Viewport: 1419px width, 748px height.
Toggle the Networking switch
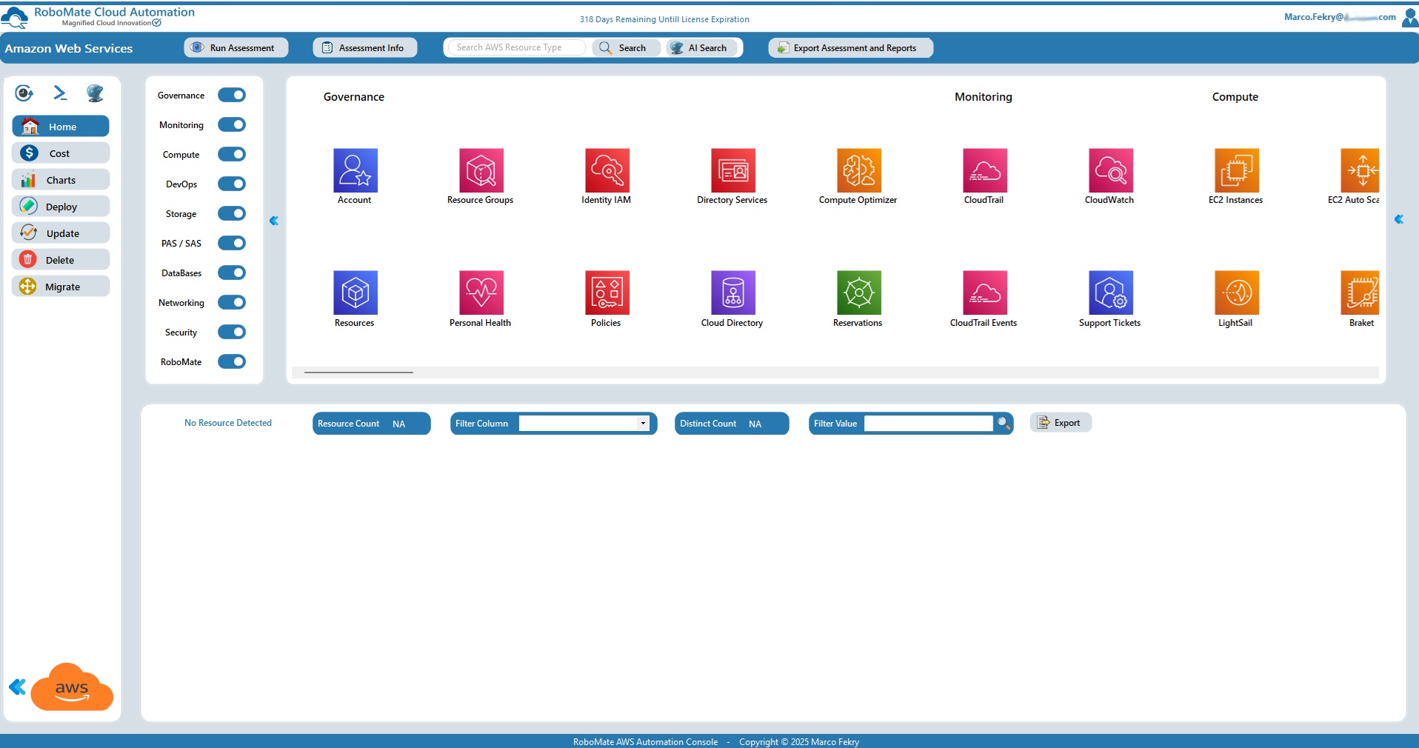pyautogui.click(x=232, y=302)
